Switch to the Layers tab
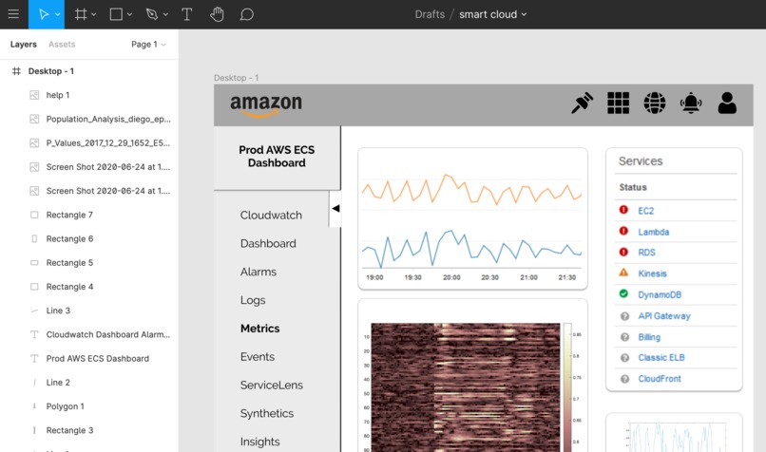766x452 pixels. 24,44
